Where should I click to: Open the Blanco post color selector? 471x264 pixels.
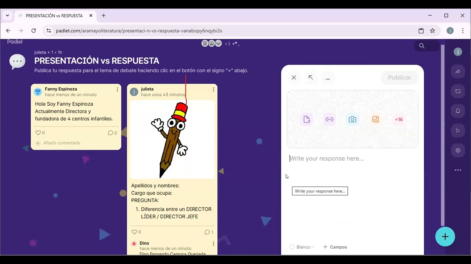pos(302,247)
